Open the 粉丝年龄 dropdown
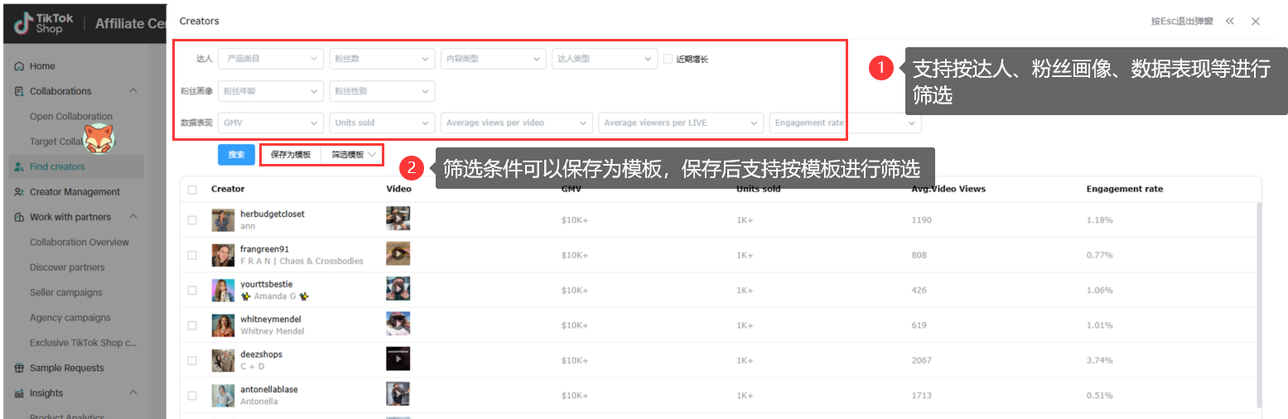This screenshot has height=419, width=1288. pyautogui.click(x=271, y=91)
